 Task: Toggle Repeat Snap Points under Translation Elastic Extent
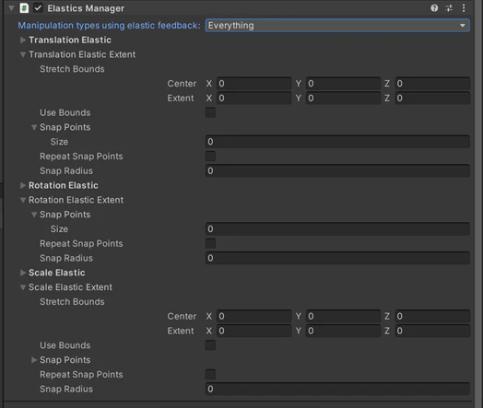tap(210, 157)
